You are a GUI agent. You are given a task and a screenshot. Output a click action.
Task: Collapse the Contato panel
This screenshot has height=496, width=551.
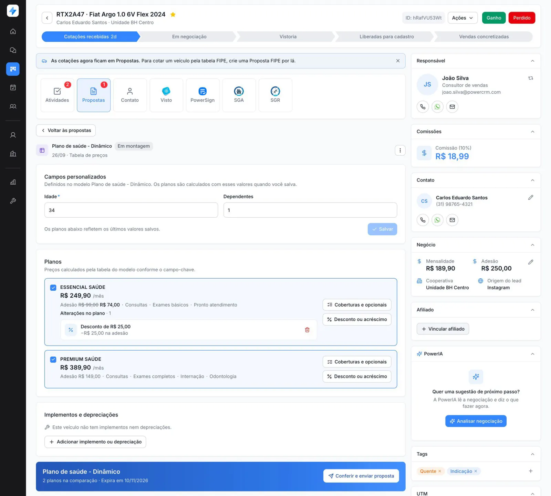click(x=532, y=180)
